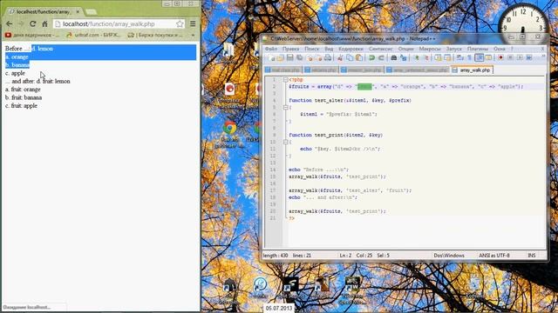558x313 pixels.
Task: Open the Синтаксис menu
Action: coord(381,49)
